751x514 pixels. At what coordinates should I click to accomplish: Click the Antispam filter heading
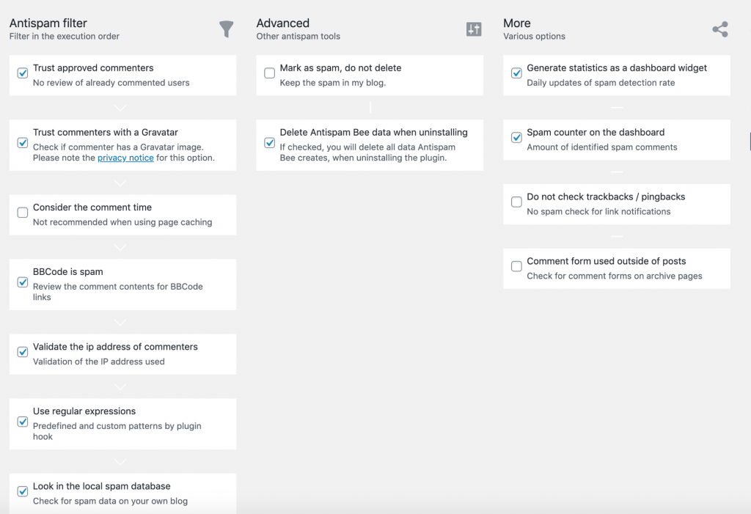coord(48,23)
